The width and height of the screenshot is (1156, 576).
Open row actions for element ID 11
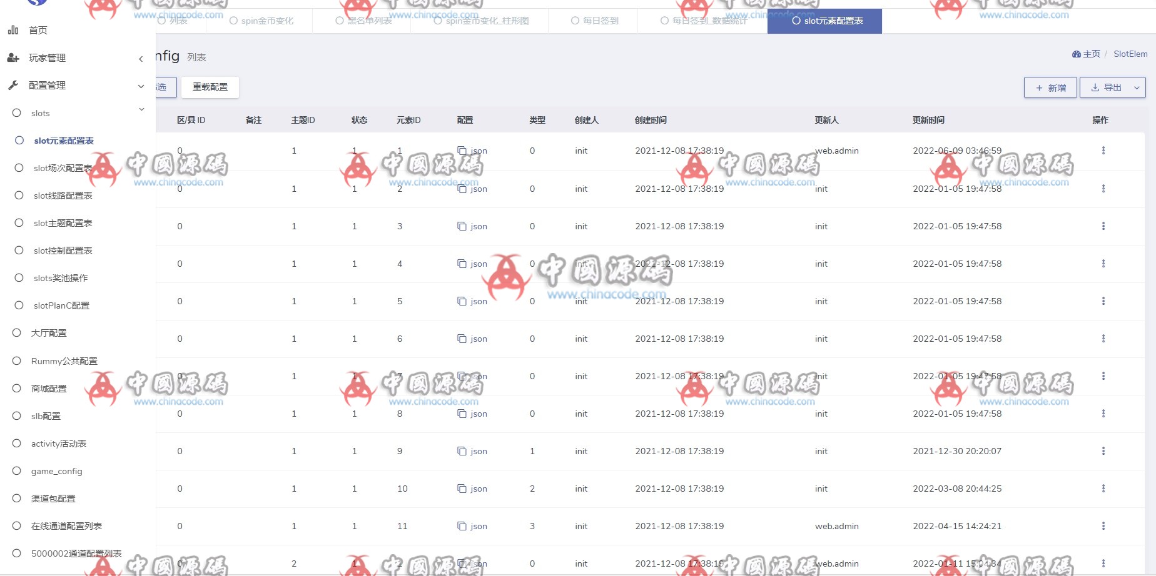click(x=1103, y=526)
